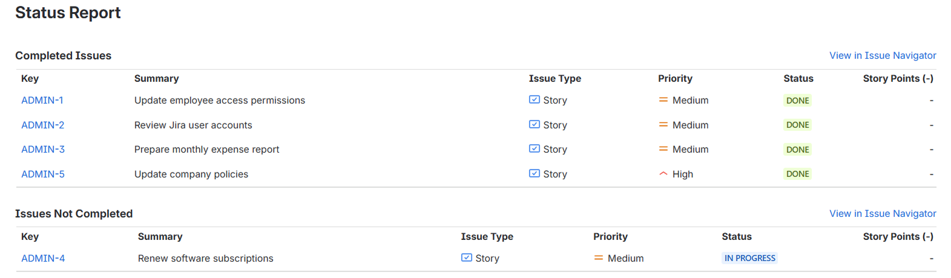
Task: Click Story Points header in Issues Not Completed
Action: point(898,237)
